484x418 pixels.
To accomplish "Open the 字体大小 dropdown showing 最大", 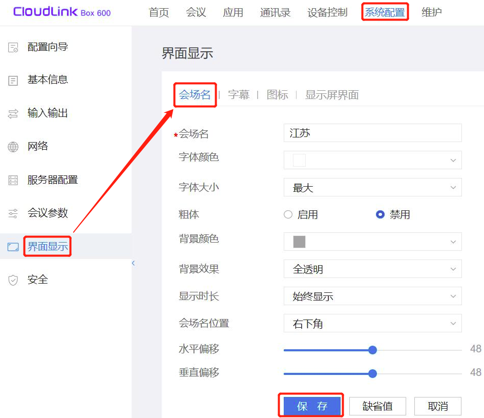I will [x=372, y=187].
